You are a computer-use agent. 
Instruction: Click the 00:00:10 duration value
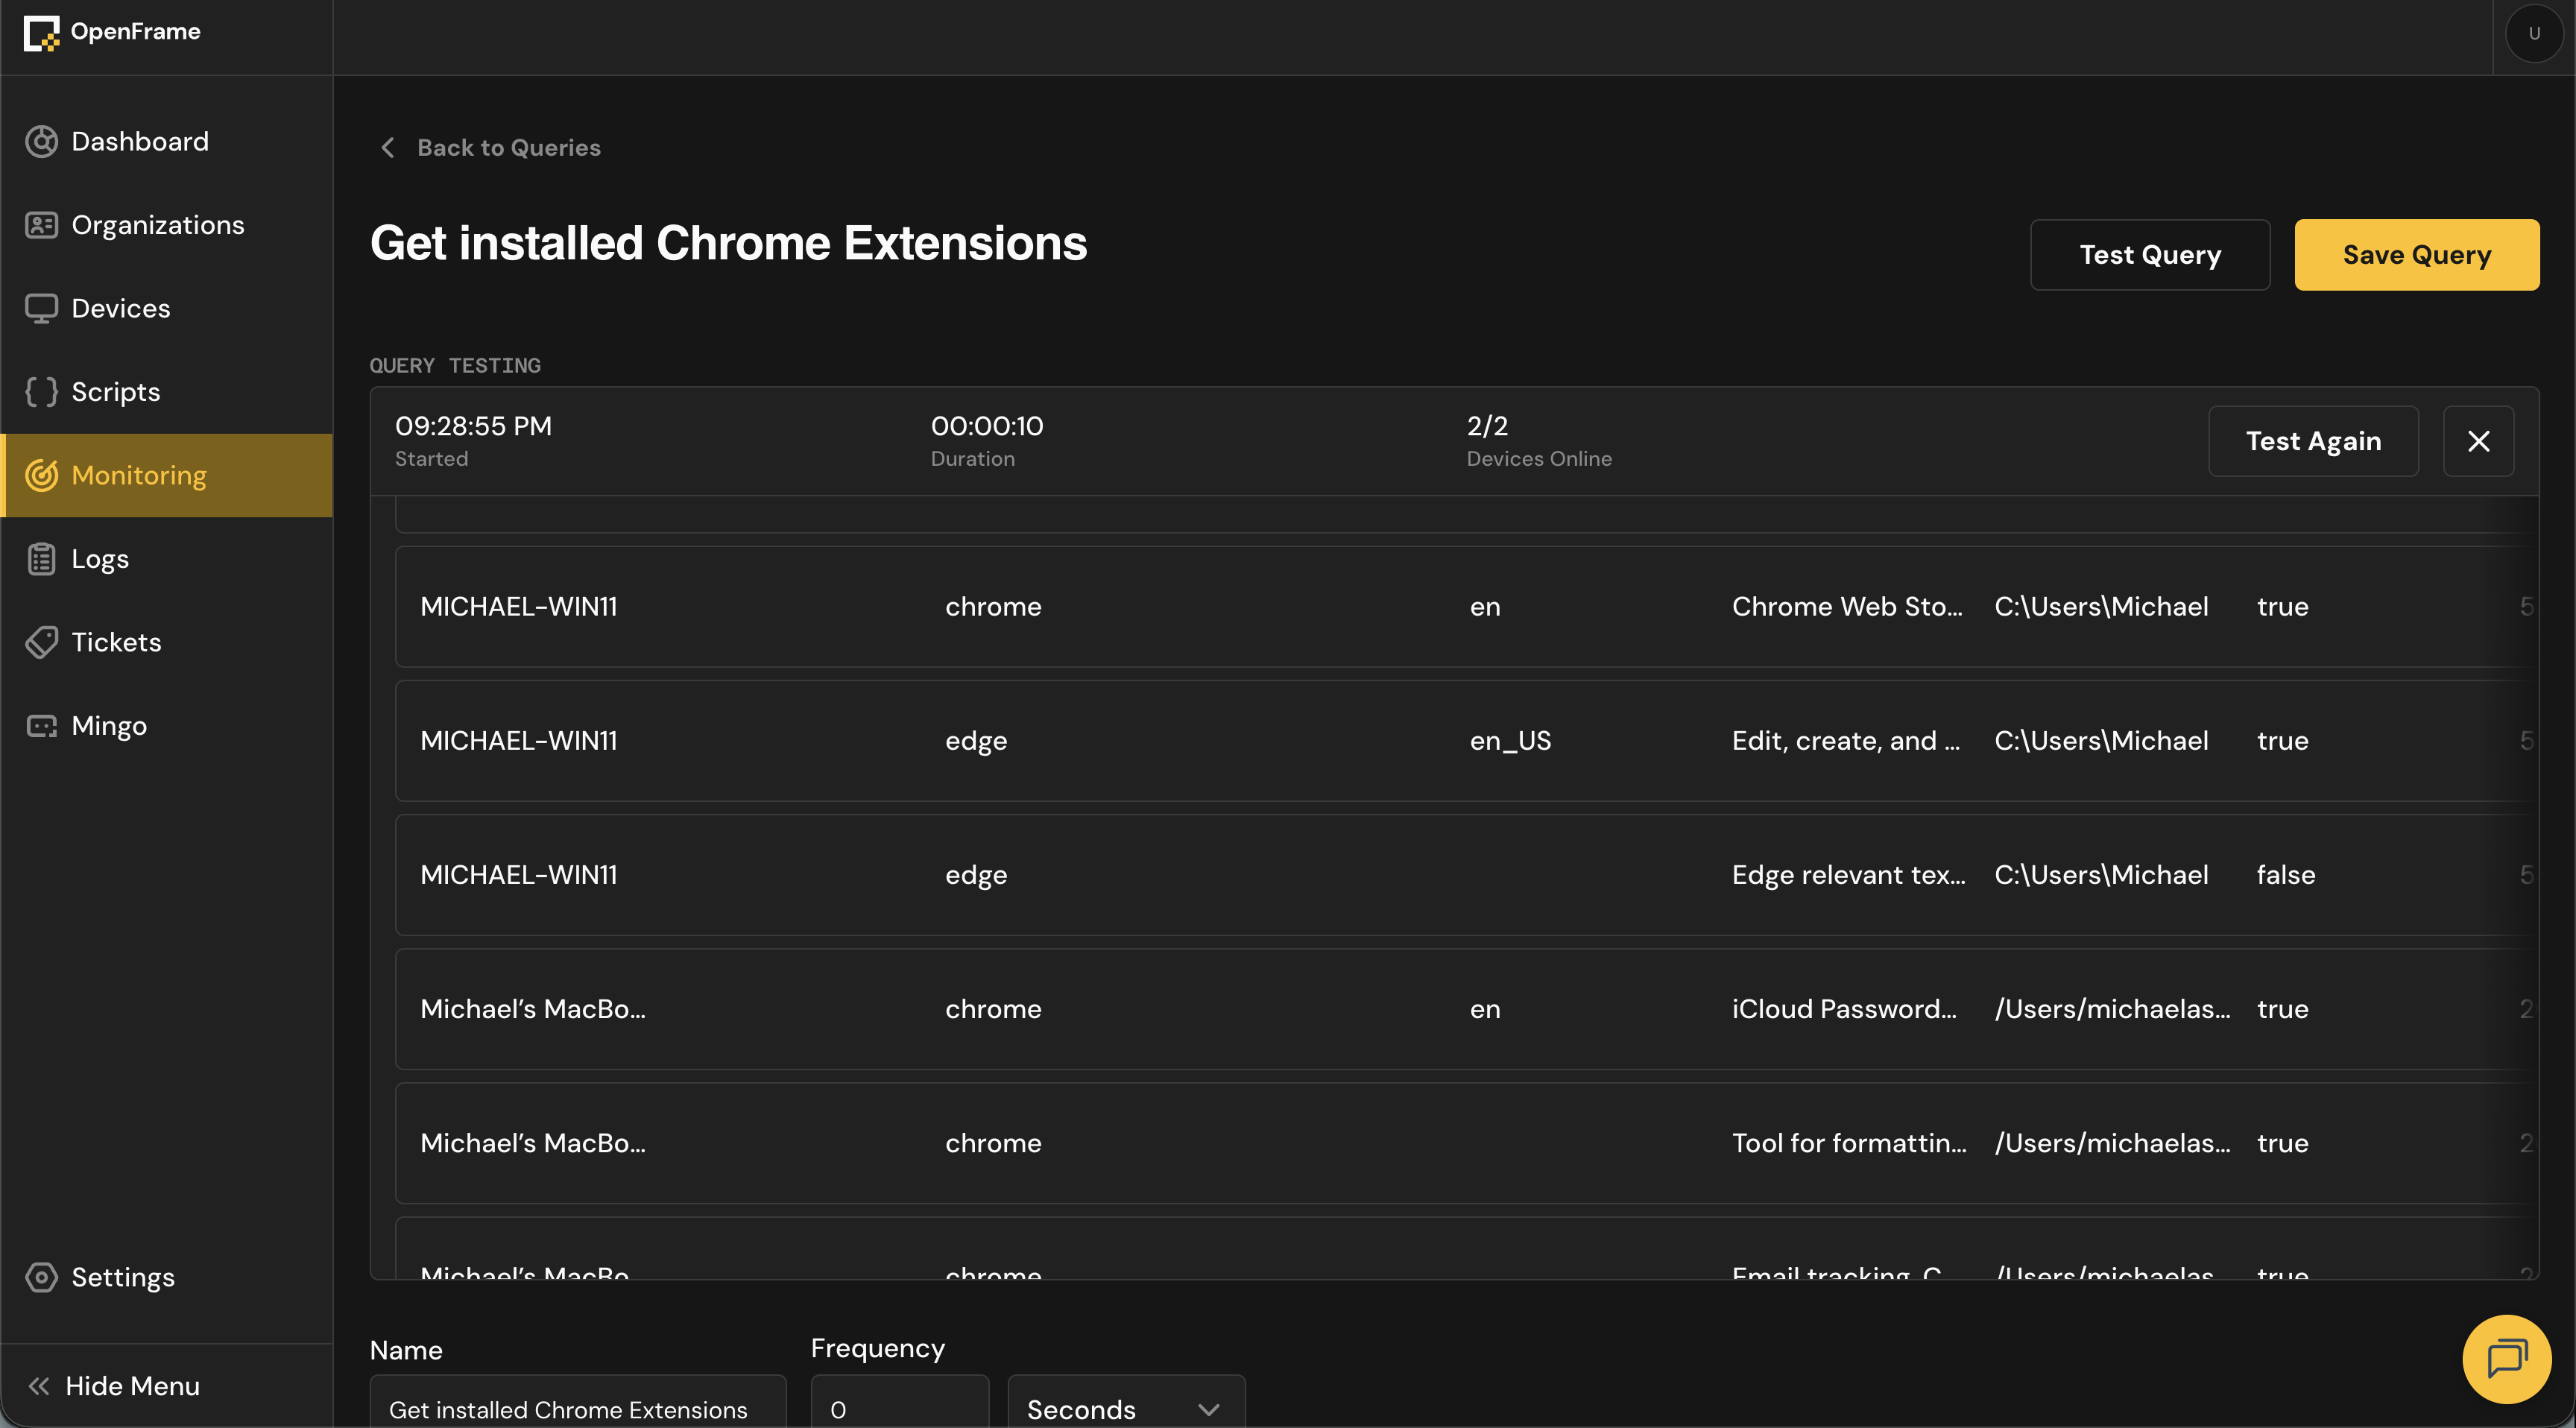pyautogui.click(x=987, y=426)
